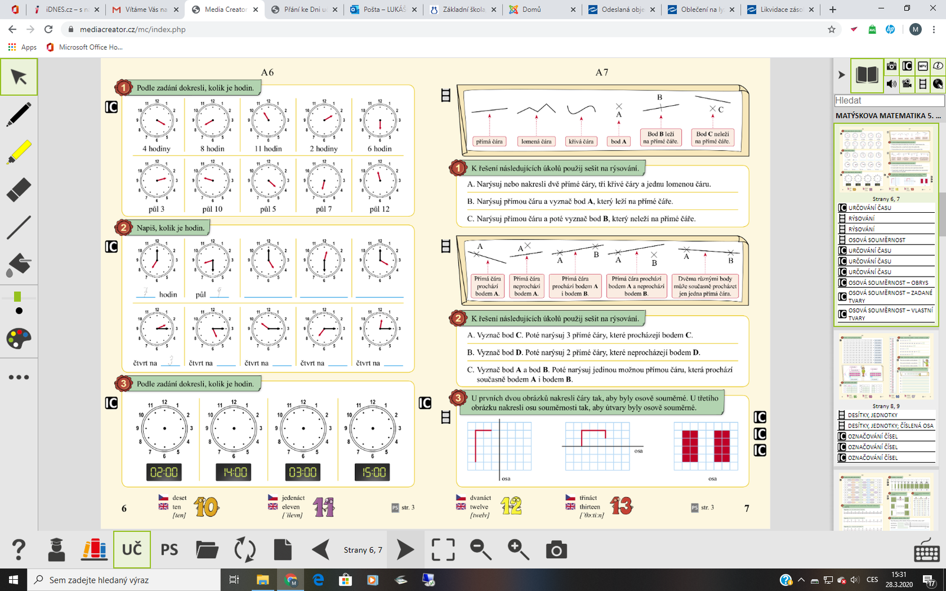
Task: Switch to the UČ textbook view
Action: 132,550
